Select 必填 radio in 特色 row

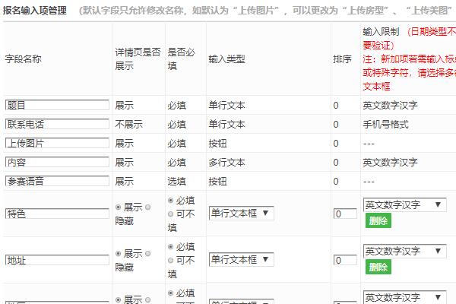(171, 201)
